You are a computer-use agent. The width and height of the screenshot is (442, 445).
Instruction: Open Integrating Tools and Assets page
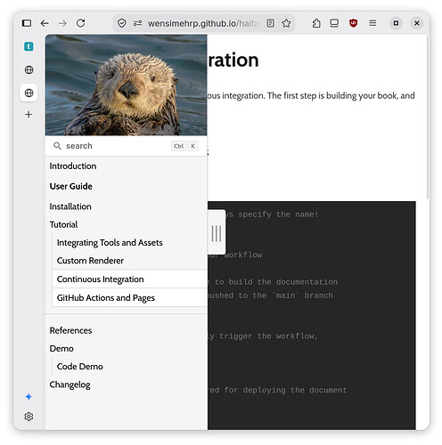click(x=110, y=243)
